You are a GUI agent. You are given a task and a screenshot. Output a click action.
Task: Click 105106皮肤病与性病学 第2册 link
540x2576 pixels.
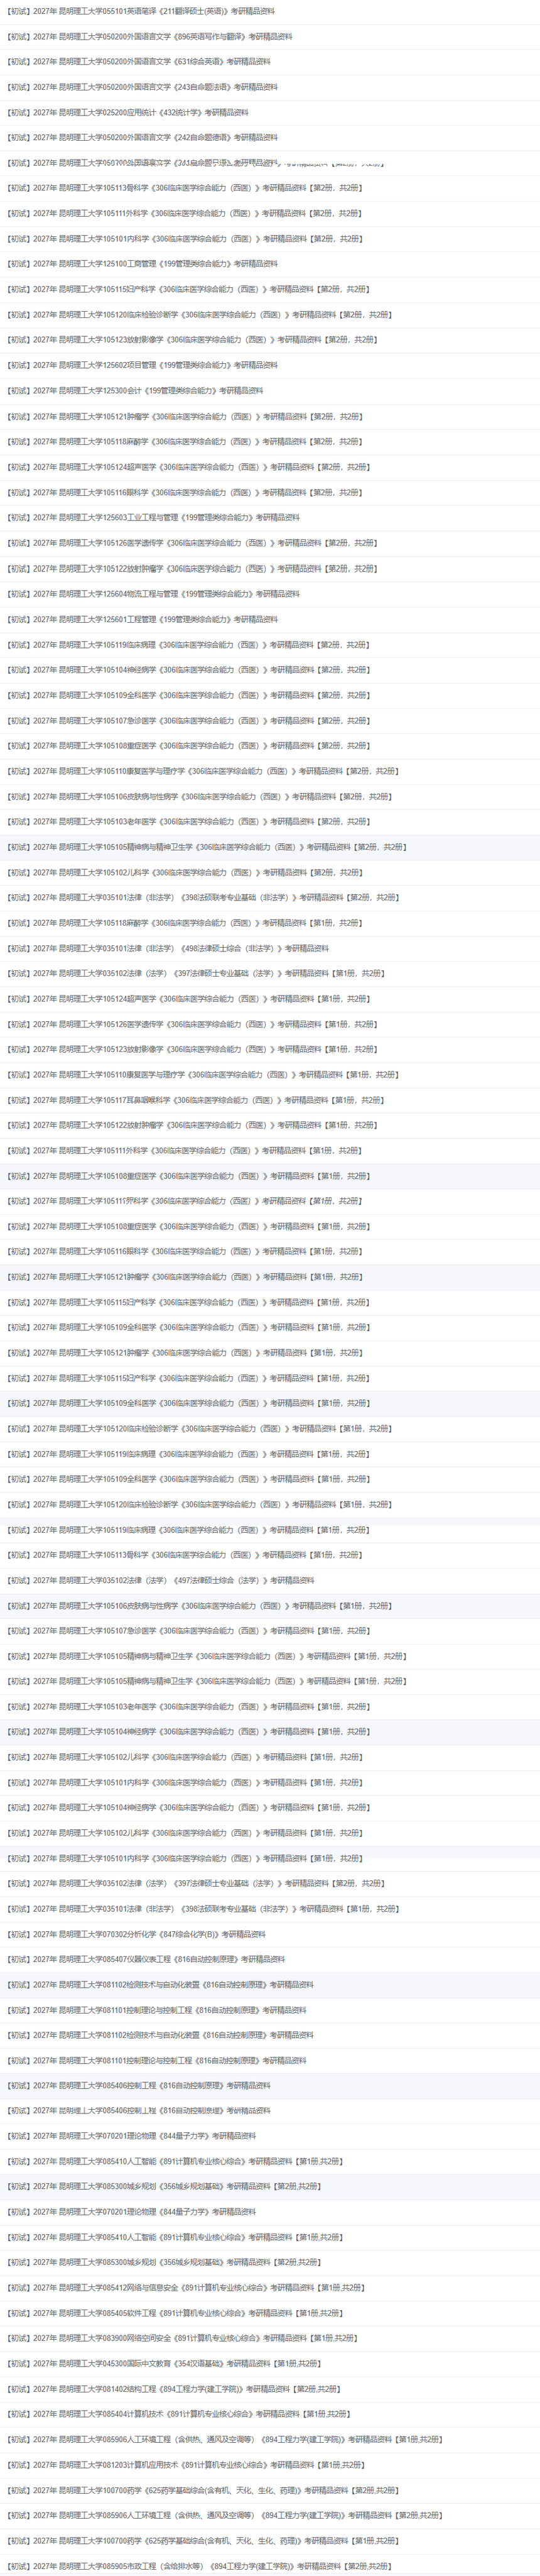200,797
